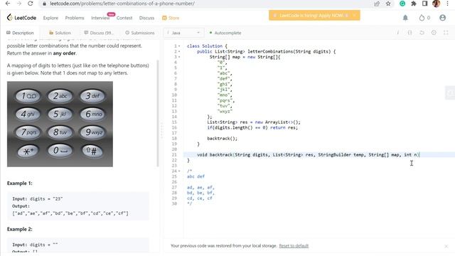Click the Reset to default link
The height and width of the screenshot is (256, 455).
[x=294, y=246]
